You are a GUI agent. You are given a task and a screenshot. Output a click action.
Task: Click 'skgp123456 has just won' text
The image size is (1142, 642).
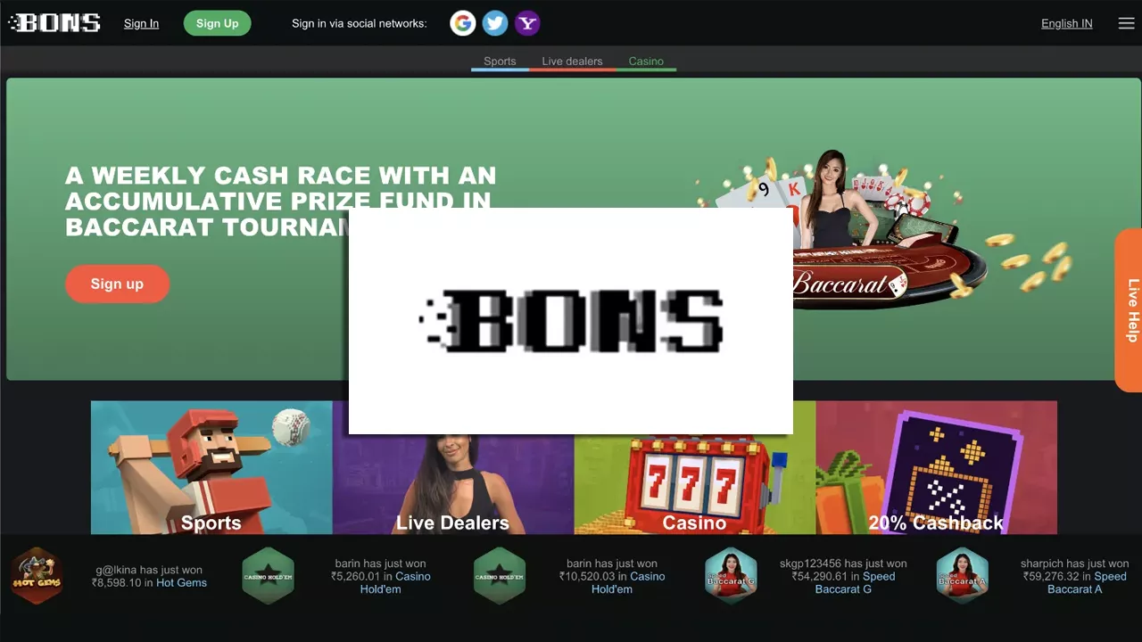(x=843, y=564)
